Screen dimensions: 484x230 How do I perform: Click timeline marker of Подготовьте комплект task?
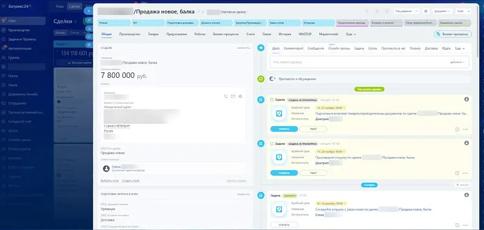pos(261,100)
